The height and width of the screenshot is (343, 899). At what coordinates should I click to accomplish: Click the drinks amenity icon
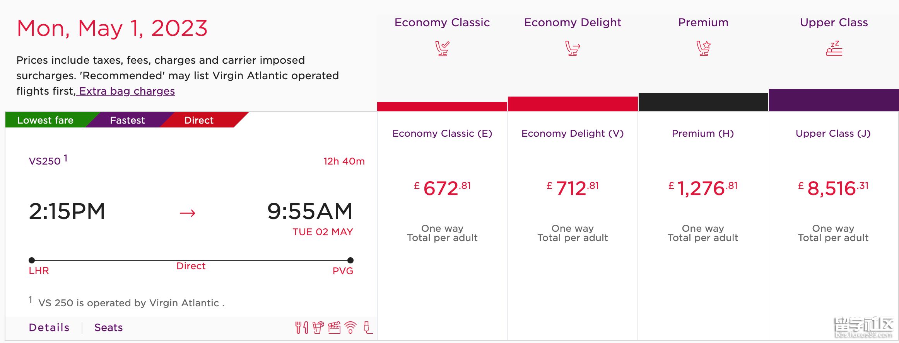318,328
